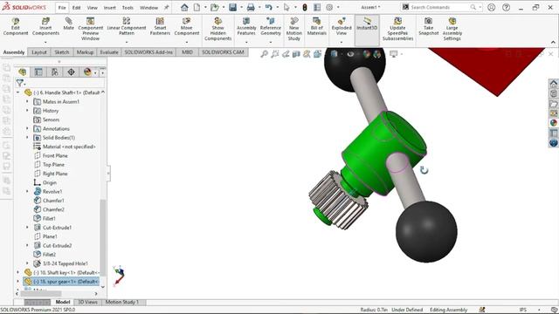Expand the 10. Shaft key component

coord(18,272)
